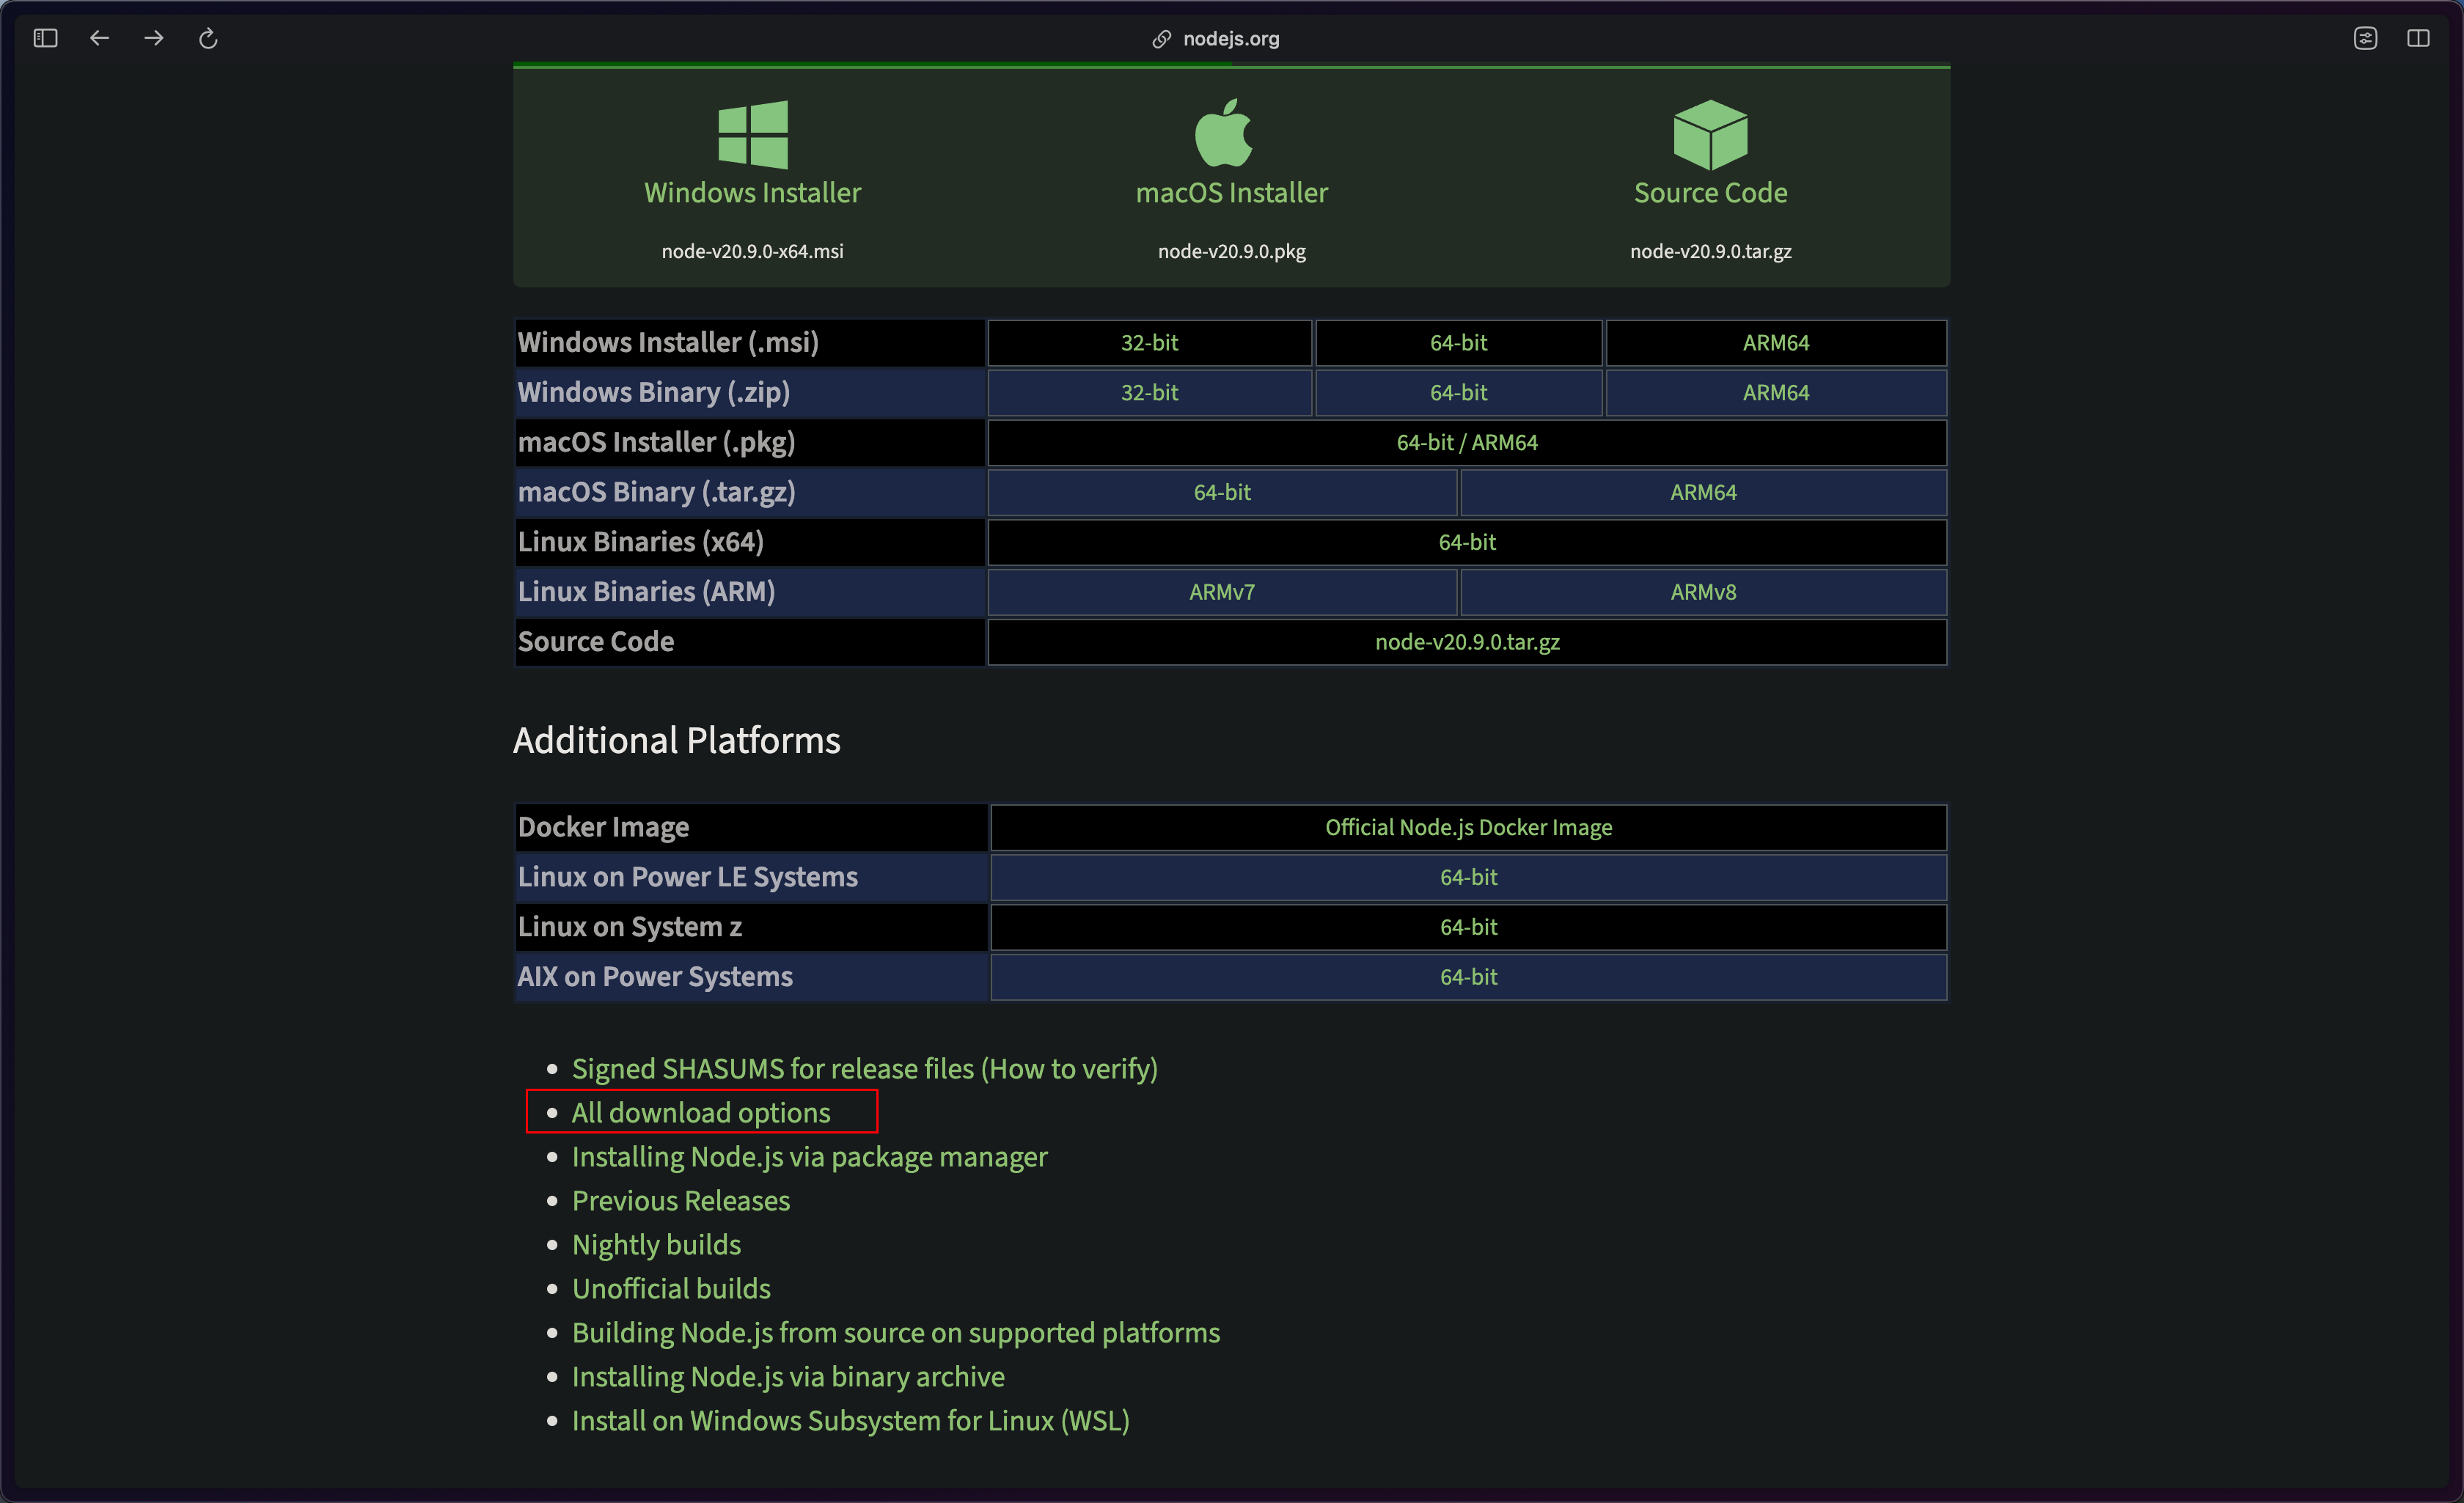Open the Official Node.js Docker Image link

[1467, 827]
